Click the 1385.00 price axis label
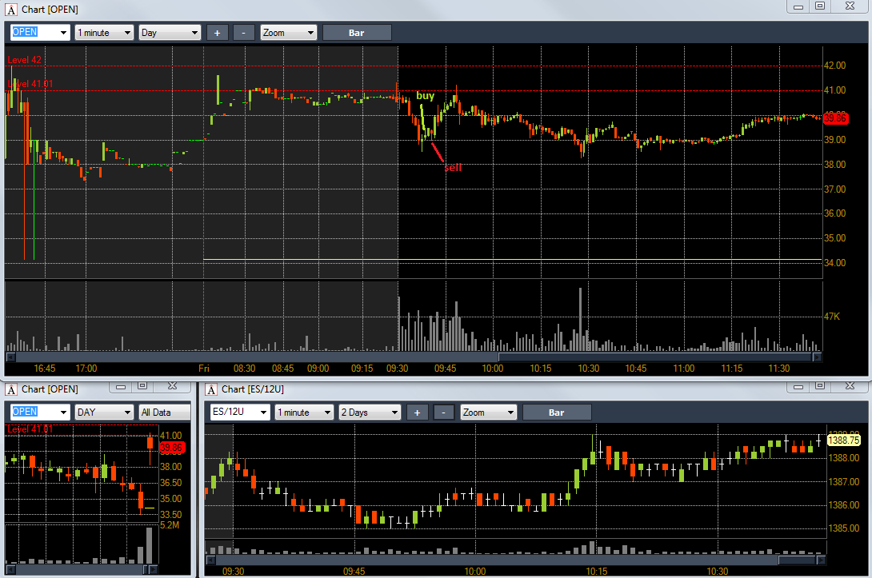 pos(844,528)
